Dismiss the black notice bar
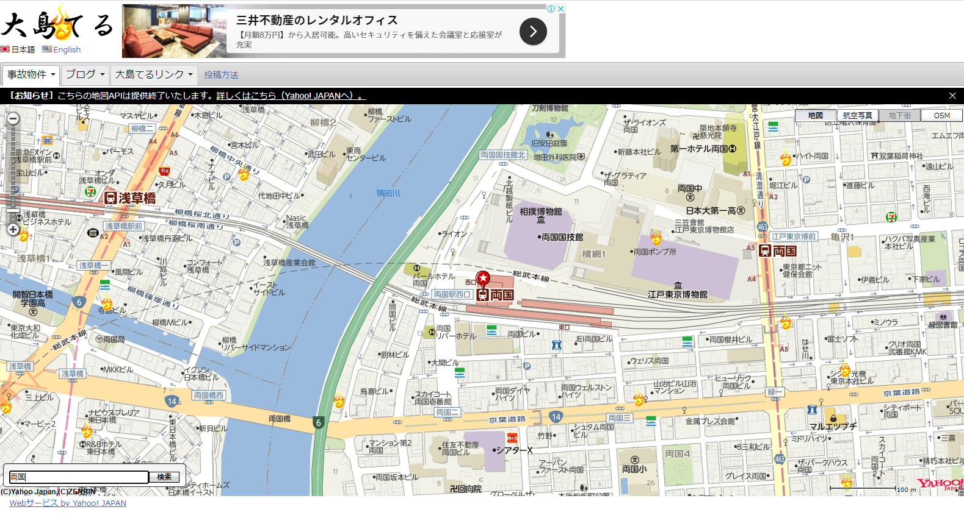Viewport: 964px width, 515px height. pyautogui.click(x=952, y=96)
